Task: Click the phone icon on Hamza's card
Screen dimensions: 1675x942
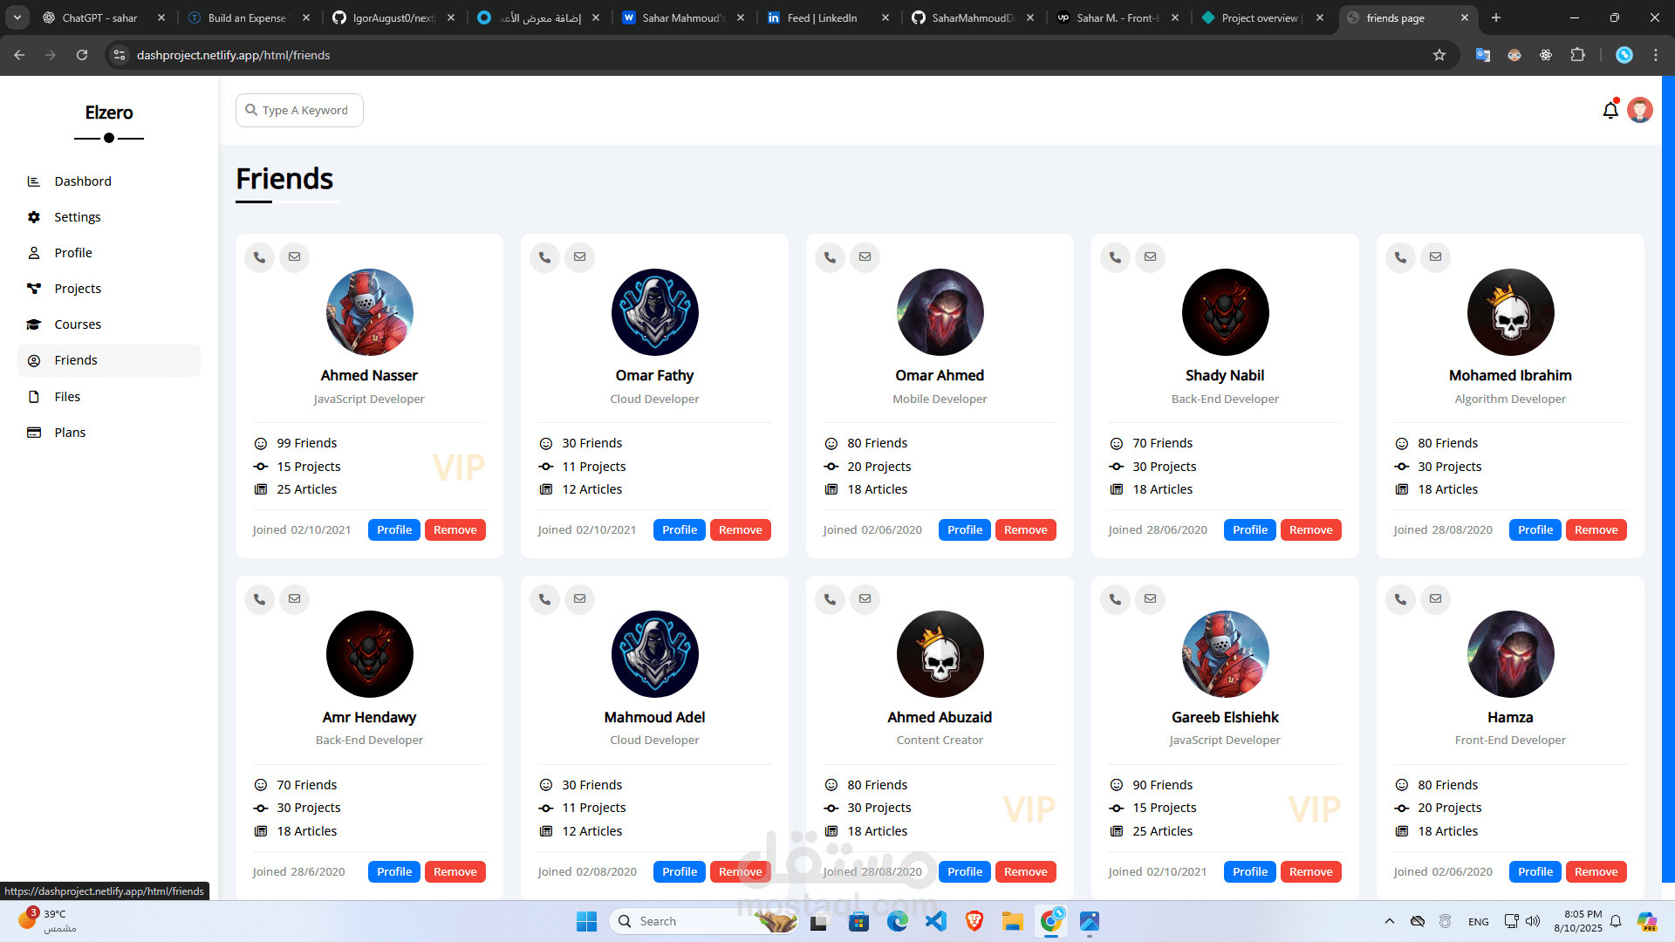Action: click(1400, 599)
